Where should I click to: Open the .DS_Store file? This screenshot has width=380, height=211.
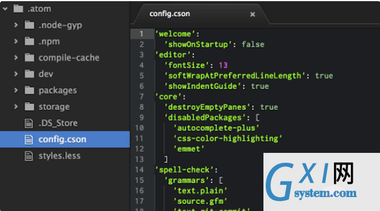(58, 123)
